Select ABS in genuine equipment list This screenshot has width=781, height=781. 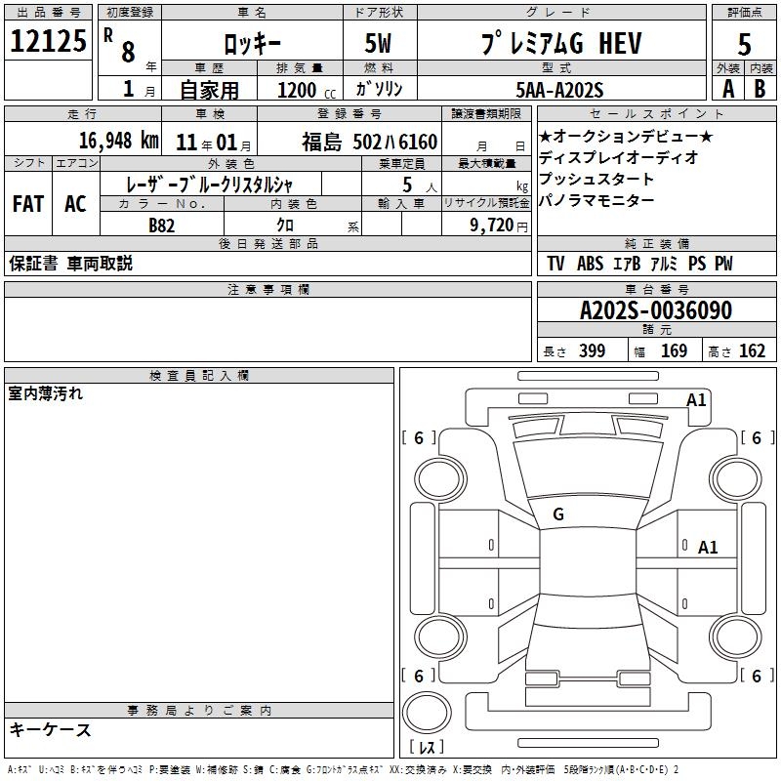[x=590, y=264]
